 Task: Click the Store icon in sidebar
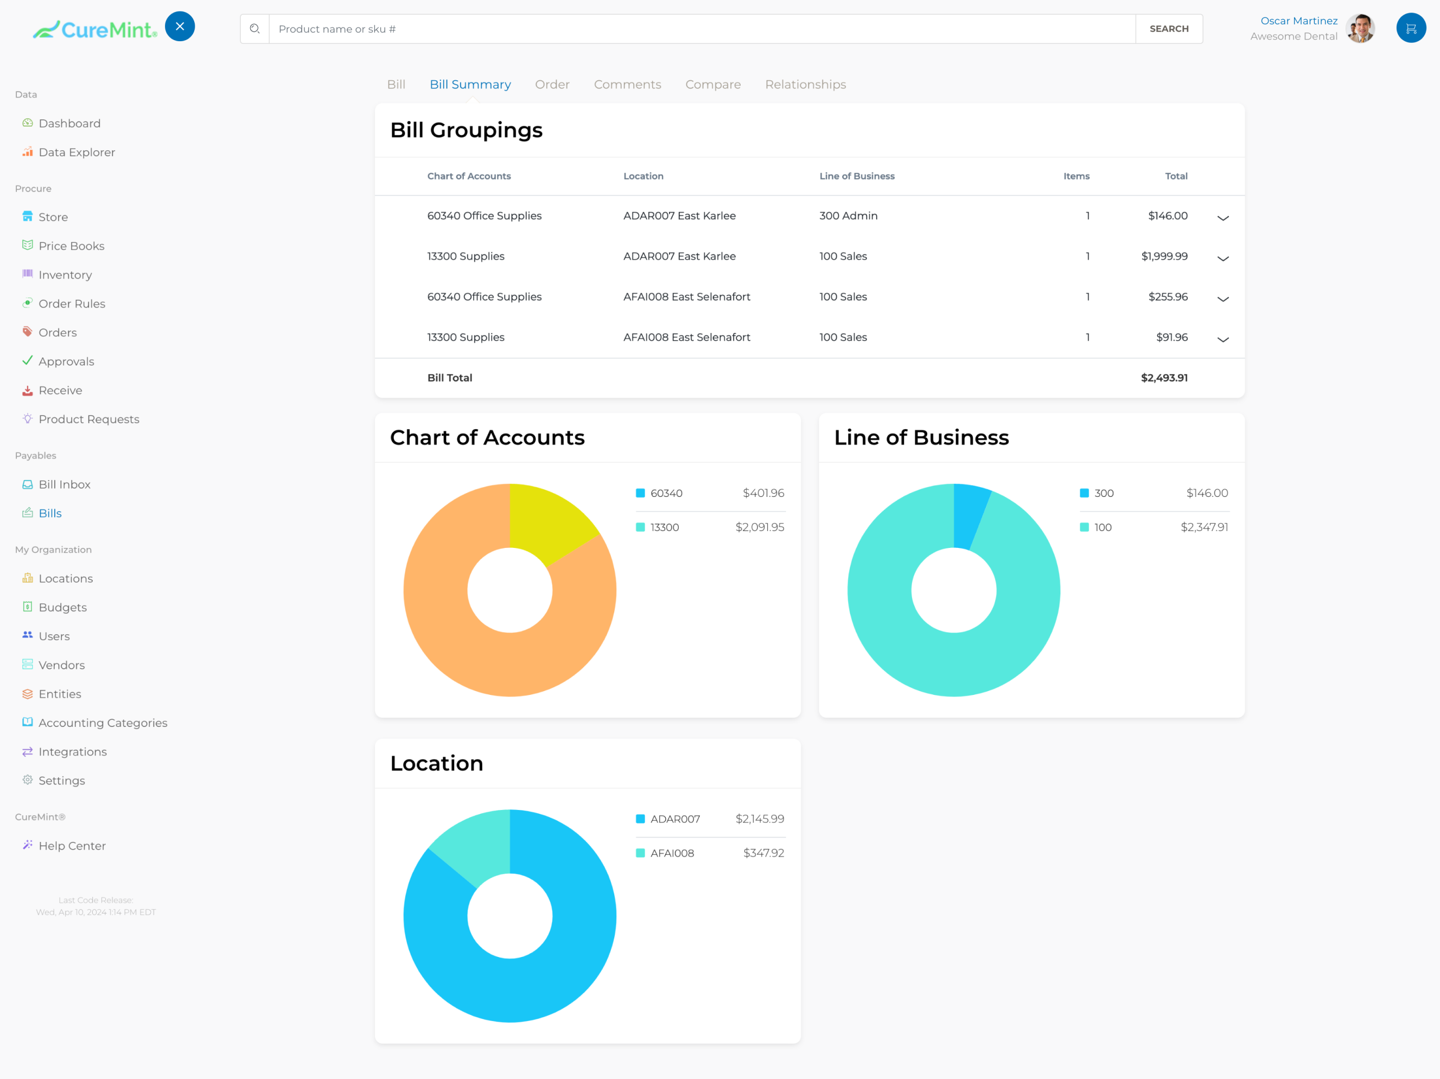click(27, 216)
